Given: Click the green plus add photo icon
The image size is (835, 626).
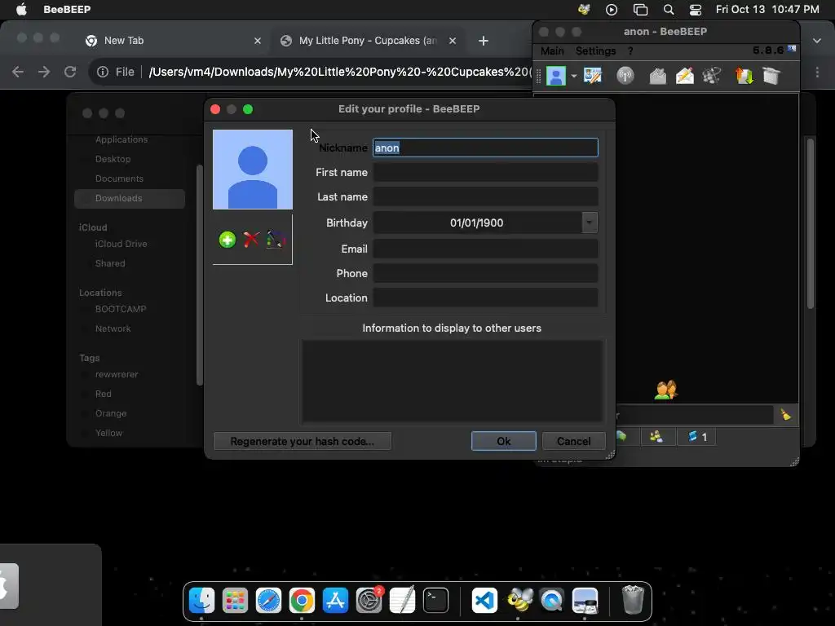Looking at the screenshot, I should click(228, 240).
